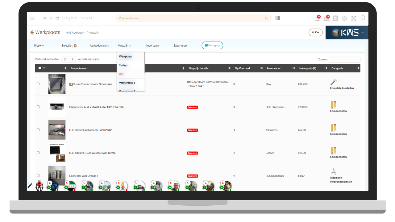
Task: Select Trolleys from the Magazijn menu
Action: 123,65
